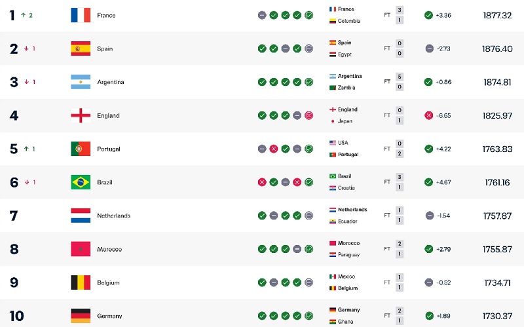Screen dimensions: 524x327
Task: Click the large France flag beside rank 1
Action: pyautogui.click(x=81, y=15)
